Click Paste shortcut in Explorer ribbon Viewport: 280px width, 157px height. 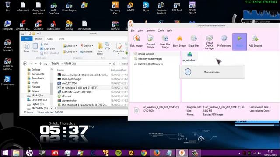click(x=49, y=53)
